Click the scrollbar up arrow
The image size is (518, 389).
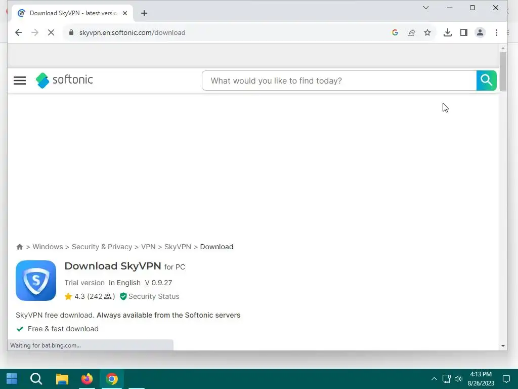click(503, 48)
